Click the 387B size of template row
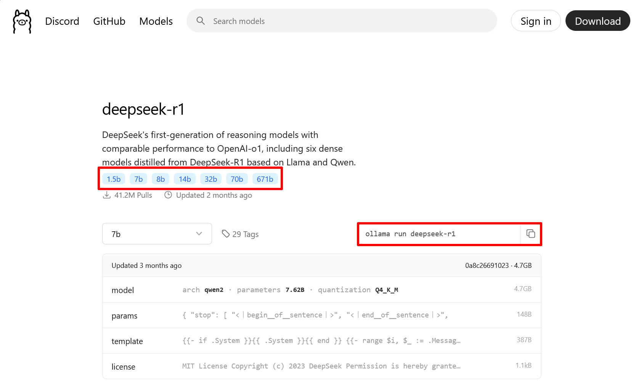The height and width of the screenshot is (386, 641). (524, 340)
